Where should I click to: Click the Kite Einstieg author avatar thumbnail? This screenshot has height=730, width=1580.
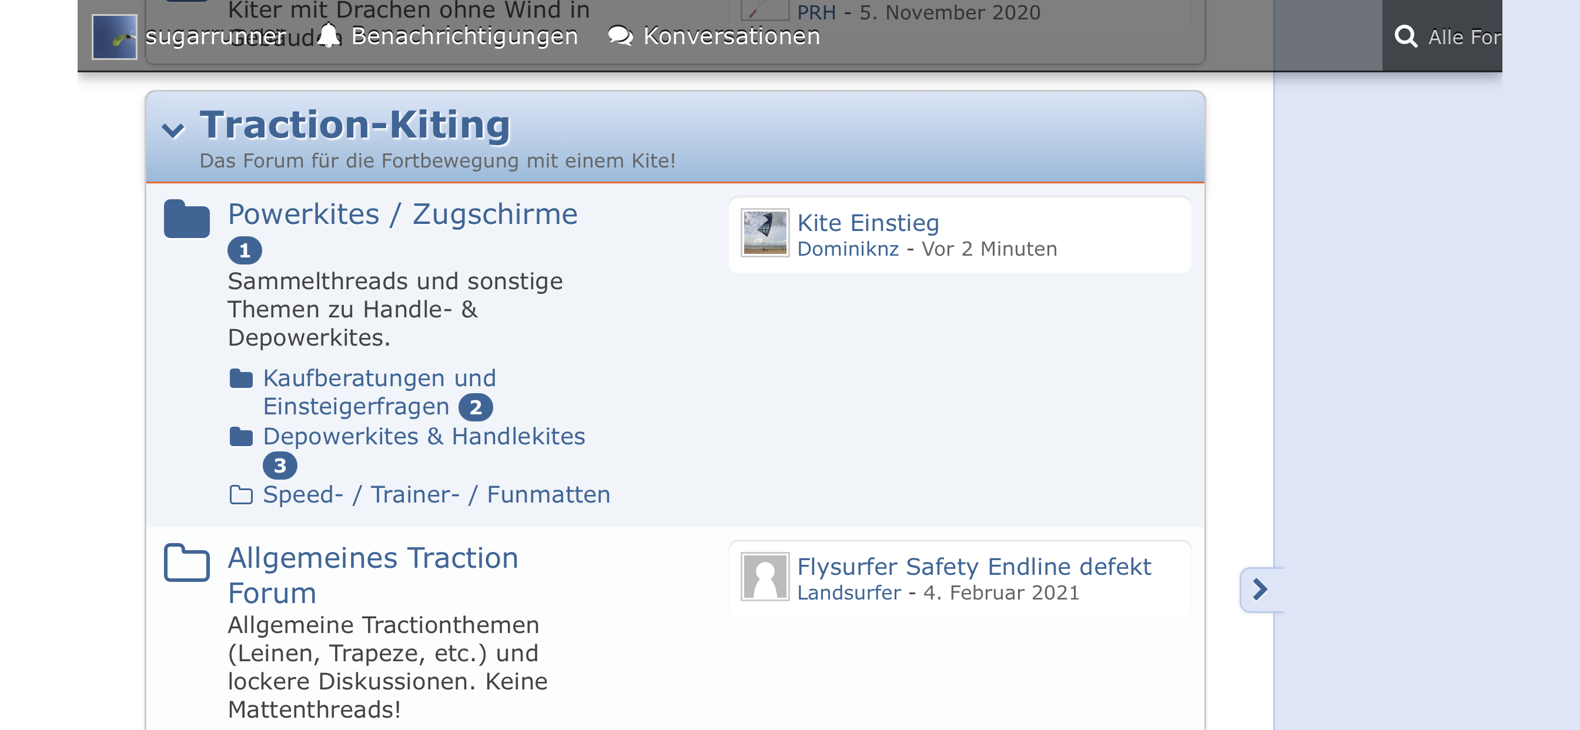[764, 233]
